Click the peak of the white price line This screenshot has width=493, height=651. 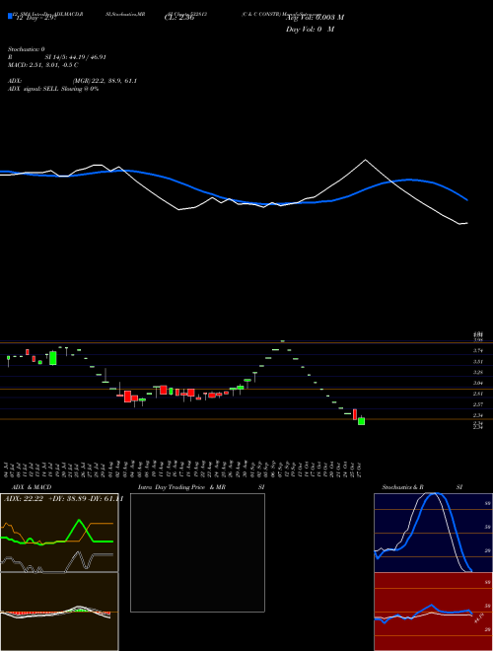(365, 160)
